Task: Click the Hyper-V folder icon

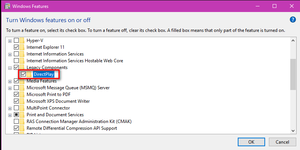Action: click(x=22, y=40)
